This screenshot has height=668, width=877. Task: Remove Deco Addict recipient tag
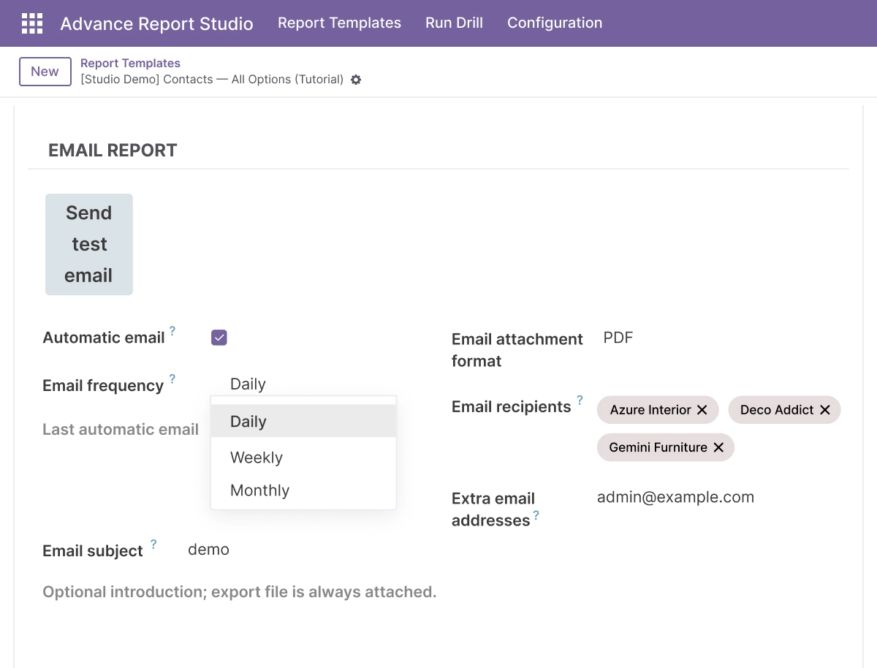tap(825, 410)
